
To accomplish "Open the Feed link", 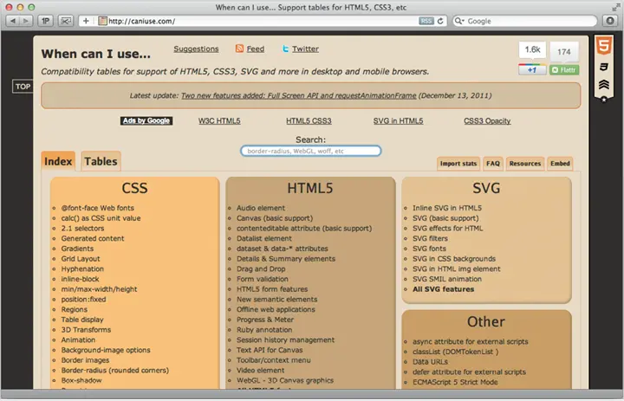I will point(255,49).
